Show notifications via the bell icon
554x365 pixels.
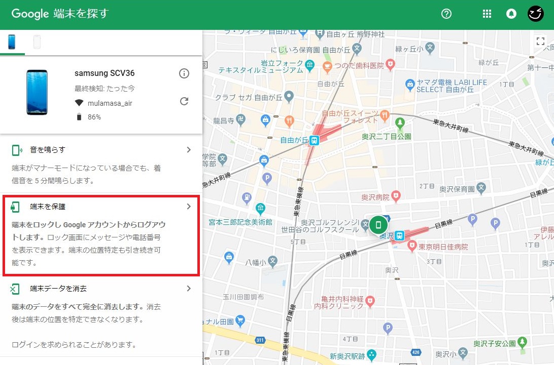tap(511, 14)
